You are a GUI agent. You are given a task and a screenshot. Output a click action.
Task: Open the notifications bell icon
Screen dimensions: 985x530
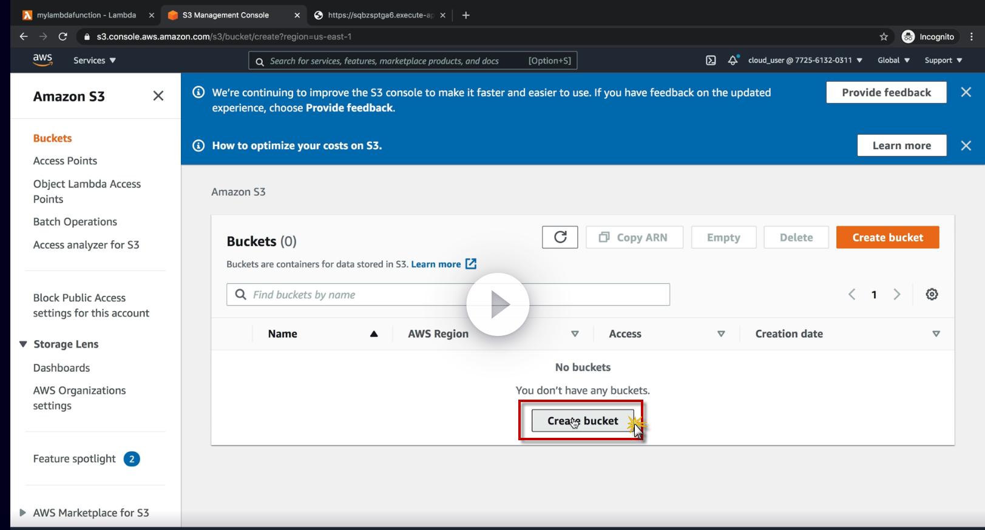click(x=733, y=60)
